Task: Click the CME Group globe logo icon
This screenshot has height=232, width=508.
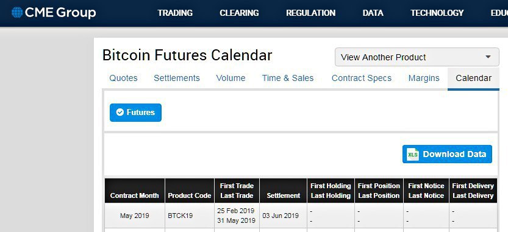Action: point(17,13)
